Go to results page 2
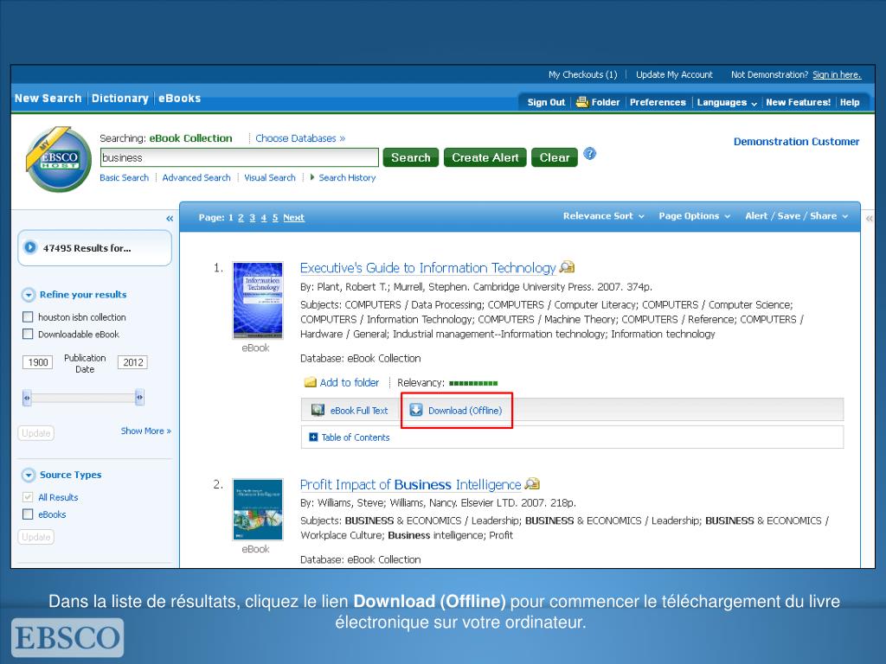886x664 pixels. (241, 217)
